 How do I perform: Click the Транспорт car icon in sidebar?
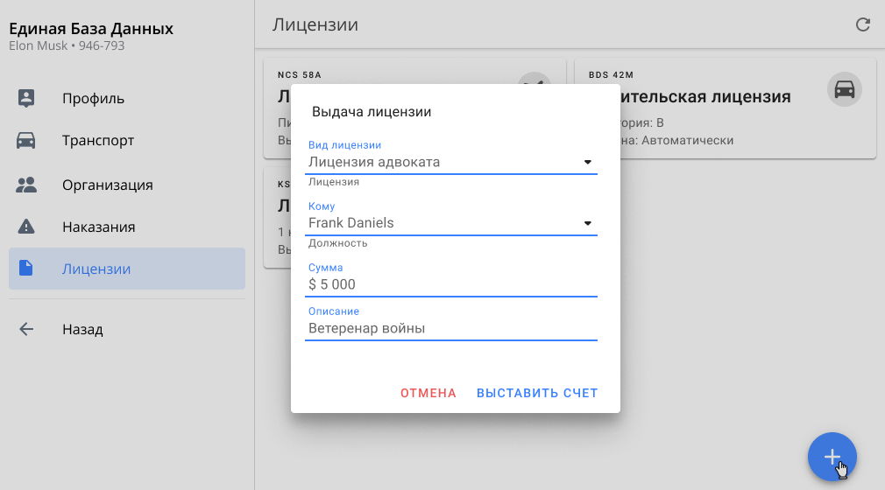pos(26,140)
